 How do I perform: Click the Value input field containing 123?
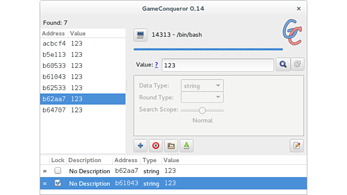pos(218,65)
